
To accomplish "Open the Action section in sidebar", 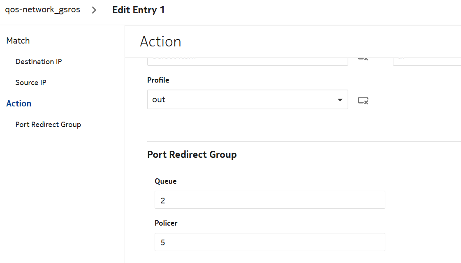I will (x=19, y=104).
